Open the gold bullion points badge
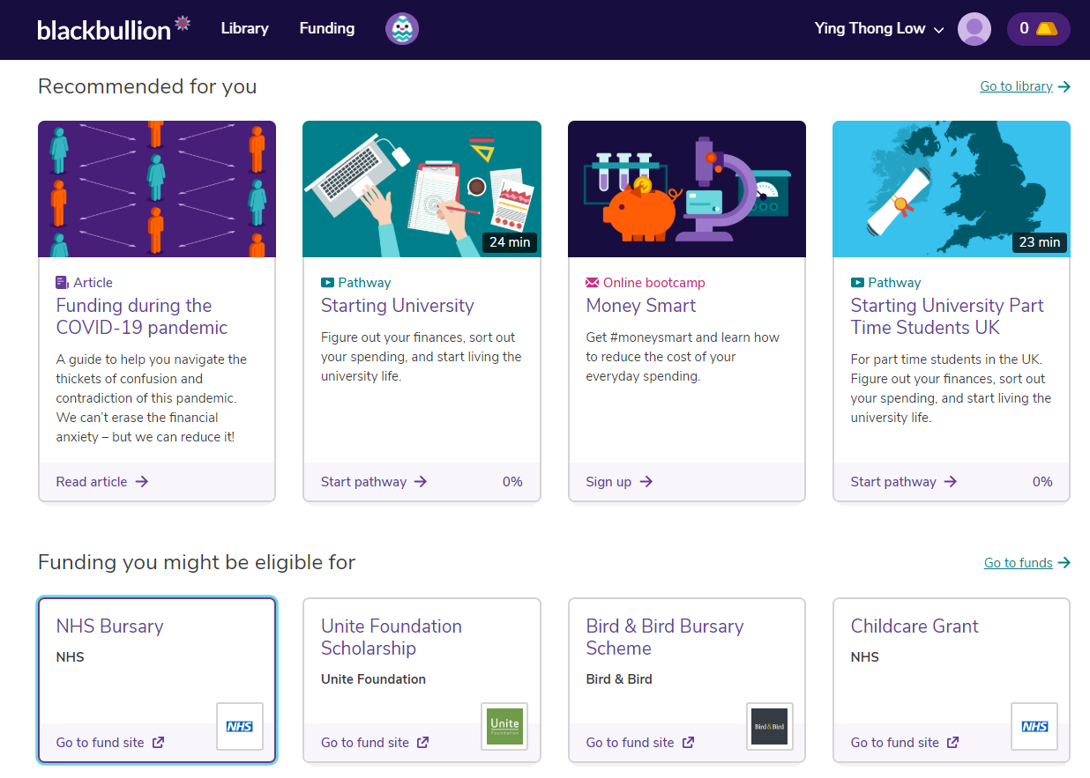Viewport: 1090px width, 778px height. coord(1039,29)
